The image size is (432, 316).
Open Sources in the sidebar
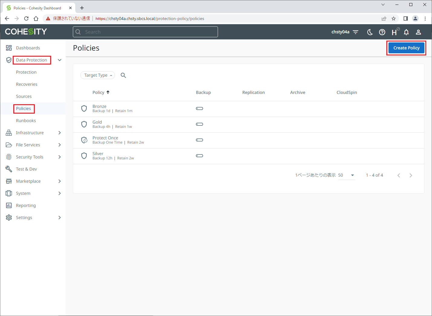[x=24, y=96]
